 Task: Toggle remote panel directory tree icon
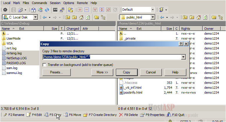[x=220, y=17]
